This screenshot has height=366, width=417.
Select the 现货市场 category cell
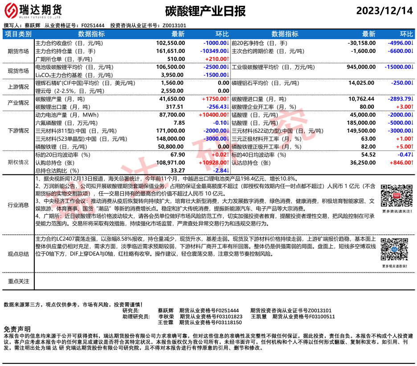[x=18, y=71]
